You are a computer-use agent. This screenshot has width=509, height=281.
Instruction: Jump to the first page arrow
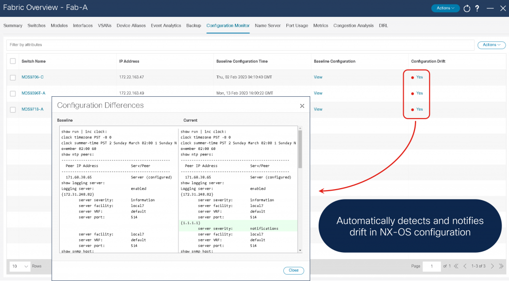[456, 267]
